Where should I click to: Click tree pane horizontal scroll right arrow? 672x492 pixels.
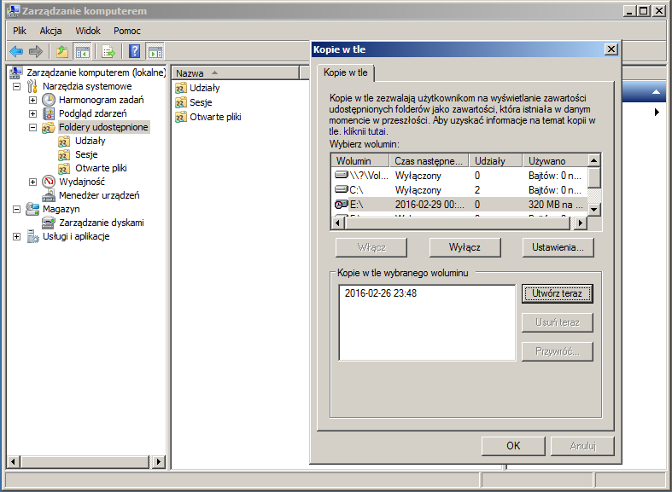pos(159,461)
